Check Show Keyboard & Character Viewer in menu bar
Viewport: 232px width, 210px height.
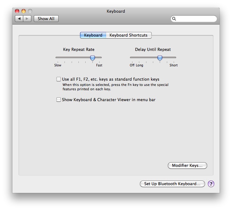click(x=58, y=100)
